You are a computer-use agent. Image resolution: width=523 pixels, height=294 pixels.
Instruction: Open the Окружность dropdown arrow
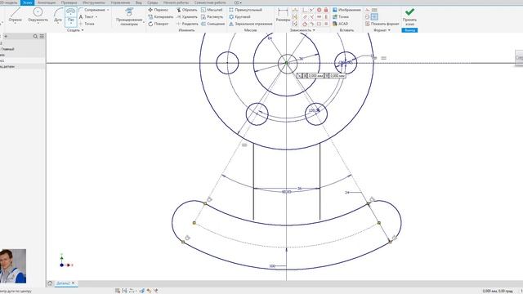coord(38,24)
